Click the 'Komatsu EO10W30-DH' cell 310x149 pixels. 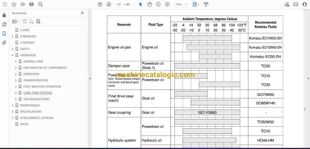point(265,38)
